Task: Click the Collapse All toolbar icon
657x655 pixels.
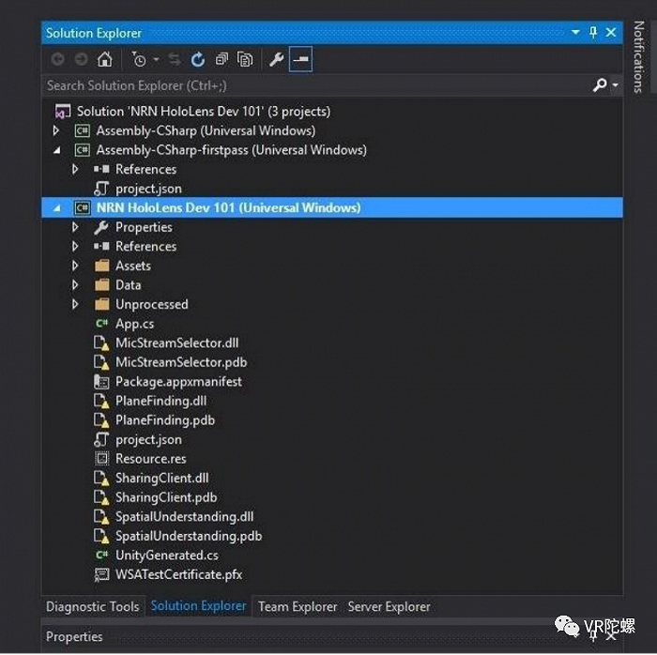Action: click(x=222, y=59)
